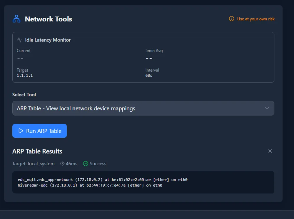Click the Network Tools header title

(x=48, y=19)
